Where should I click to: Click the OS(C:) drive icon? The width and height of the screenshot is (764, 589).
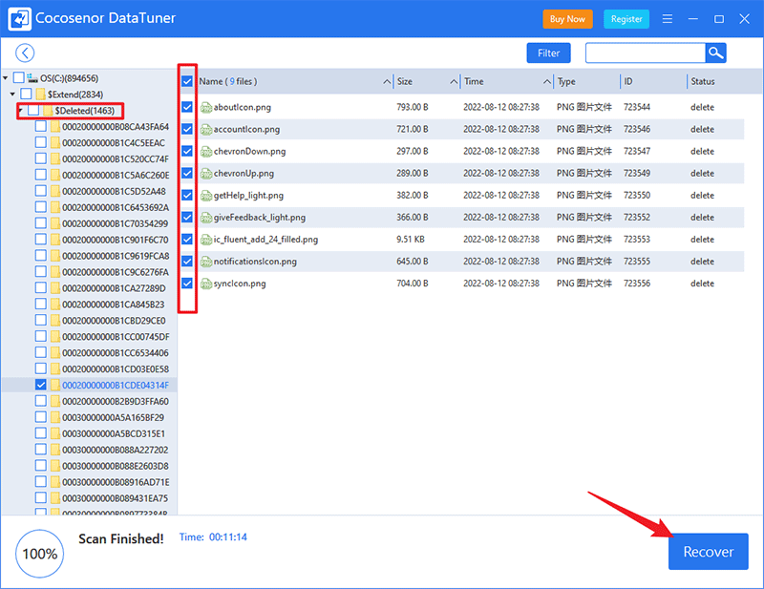(32, 78)
